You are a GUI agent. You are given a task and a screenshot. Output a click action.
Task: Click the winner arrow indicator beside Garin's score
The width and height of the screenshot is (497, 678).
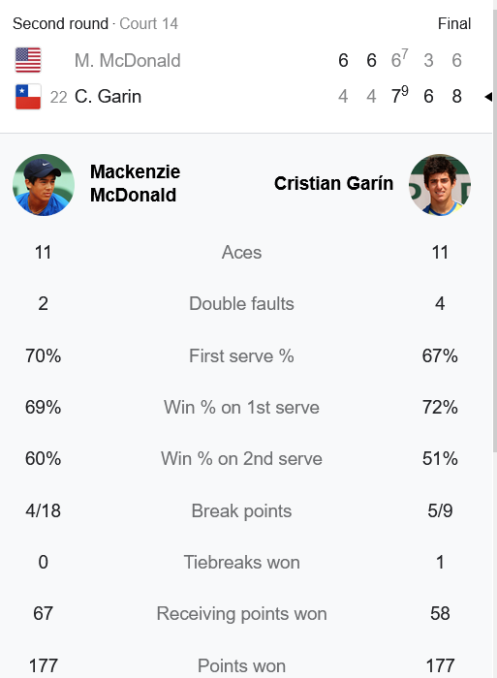pos(488,97)
